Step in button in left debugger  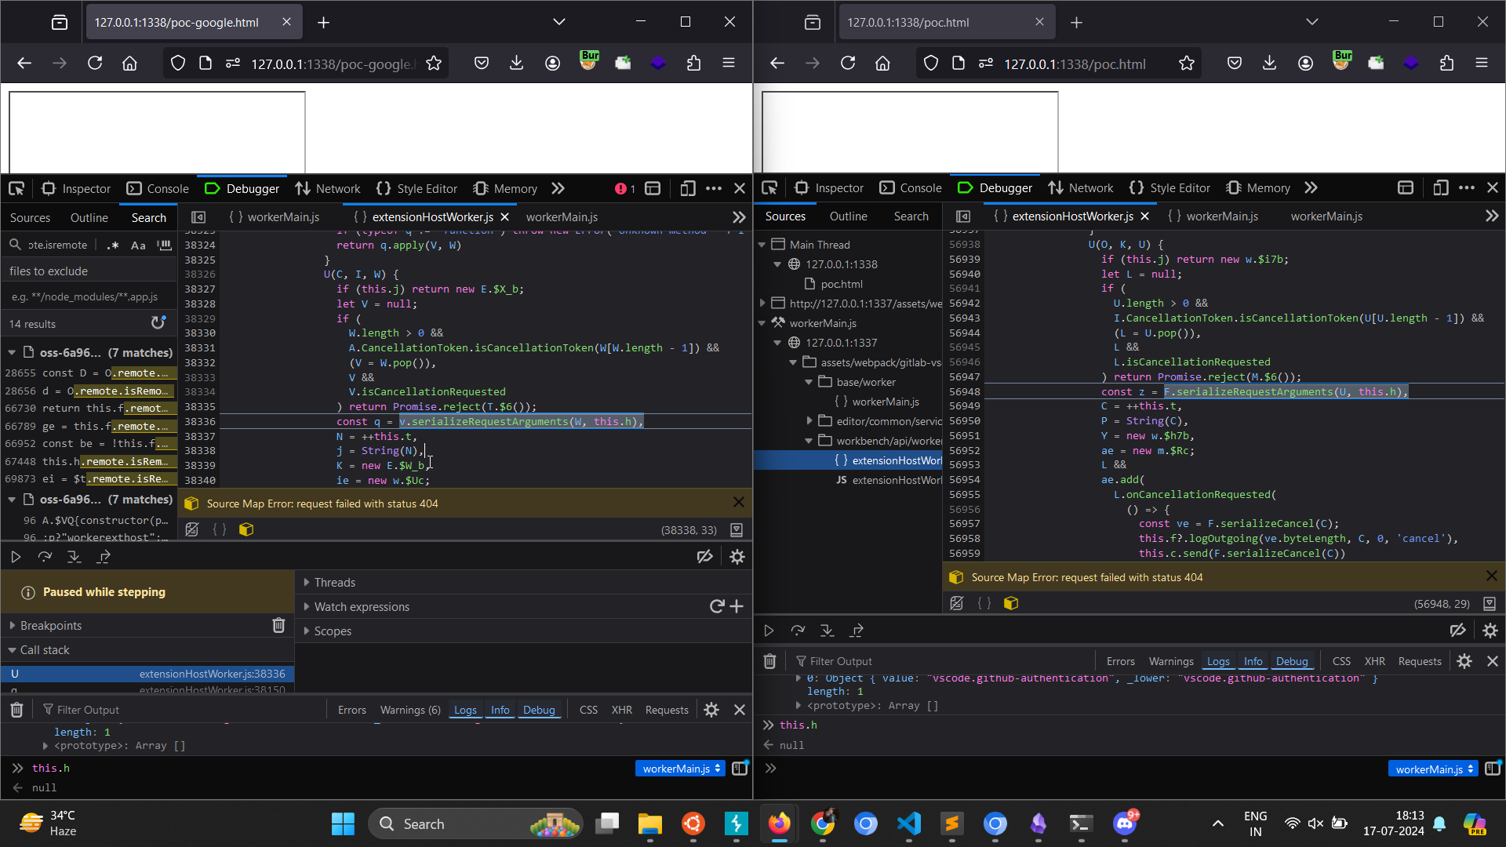74,557
